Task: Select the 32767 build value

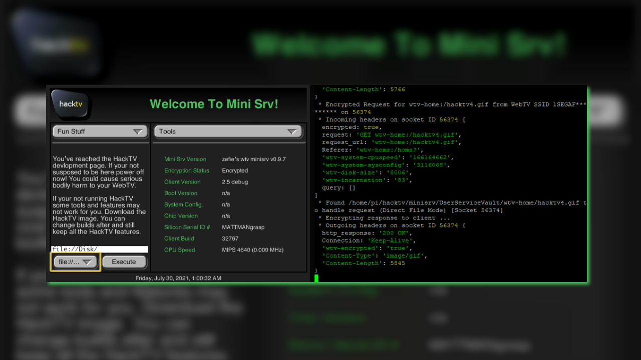Action: [x=230, y=238]
